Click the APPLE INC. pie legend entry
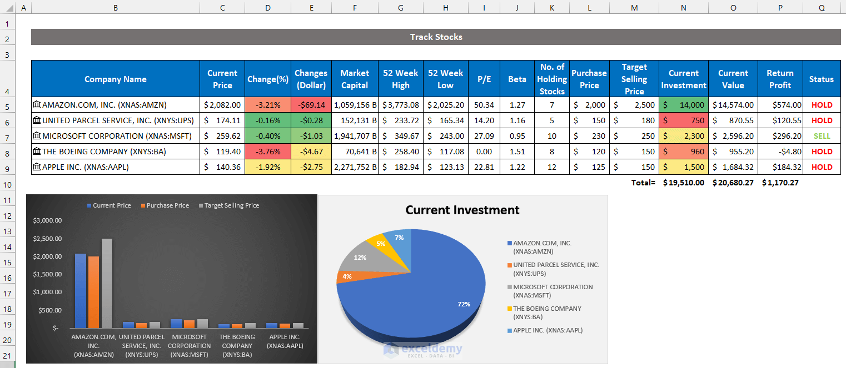The image size is (846, 368). pyautogui.click(x=545, y=330)
